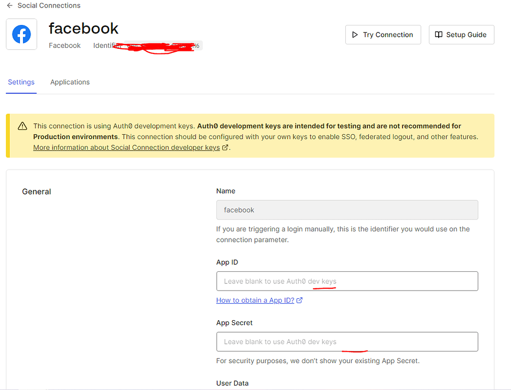The width and height of the screenshot is (511, 390).
Task: Click the facebook connection title heading
Action: (x=84, y=28)
